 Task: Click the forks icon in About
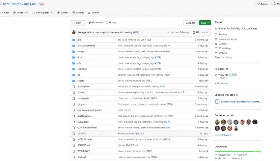pyautogui.click(x=216, y=53)
